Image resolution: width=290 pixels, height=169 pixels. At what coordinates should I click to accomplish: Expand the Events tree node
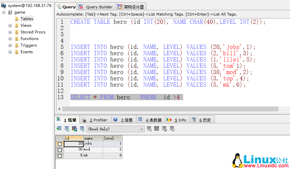[10, 52]
